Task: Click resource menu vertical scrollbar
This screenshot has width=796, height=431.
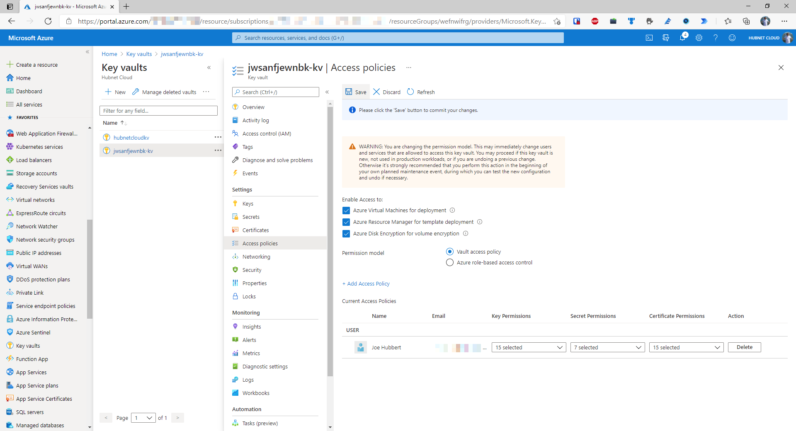Action: point(330,242)
